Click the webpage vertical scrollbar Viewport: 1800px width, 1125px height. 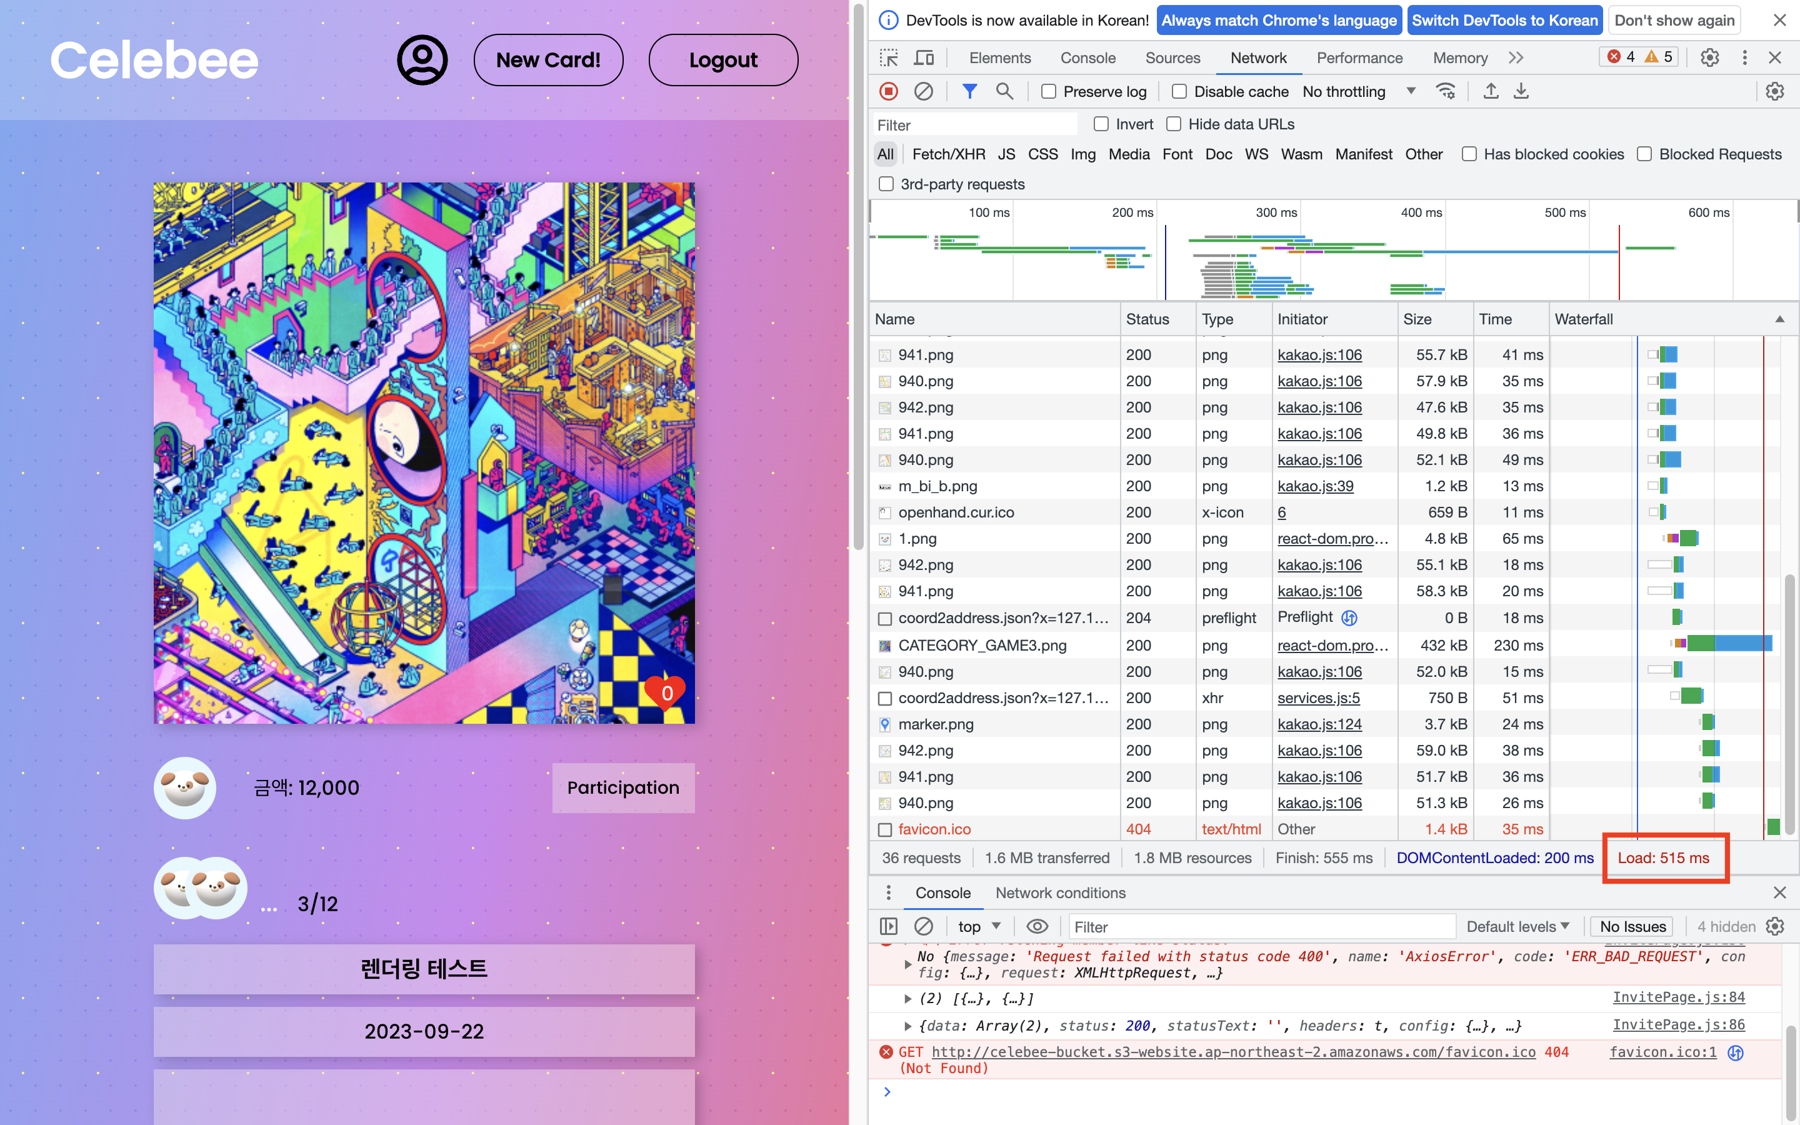858,277
